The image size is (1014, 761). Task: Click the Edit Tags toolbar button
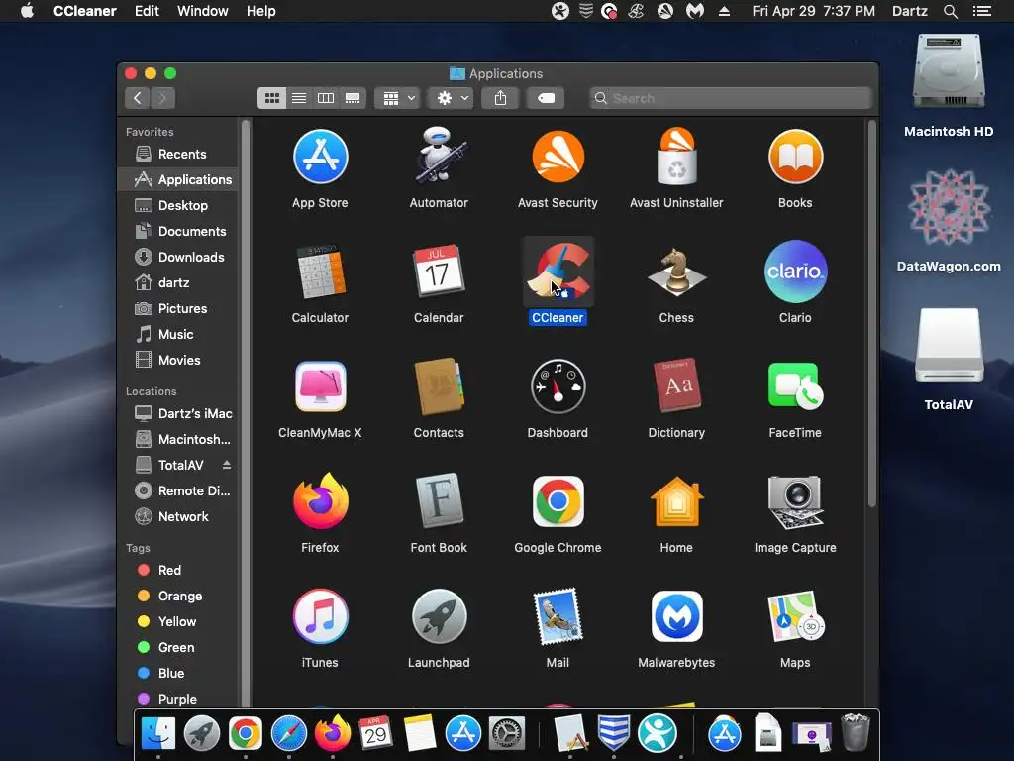[546, 98]
